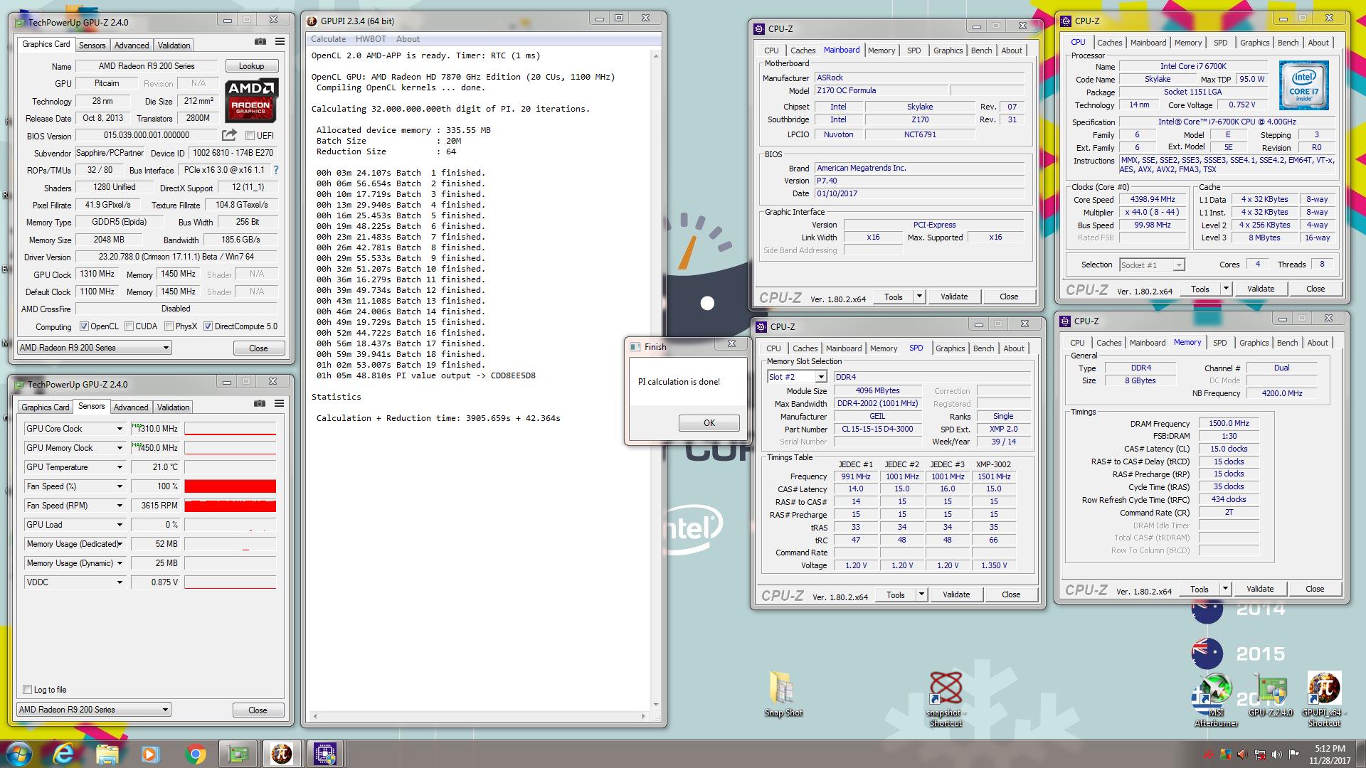The image size is (1366, 768).
Task: Open the Windows Start menu
Action: coord(19,754)
